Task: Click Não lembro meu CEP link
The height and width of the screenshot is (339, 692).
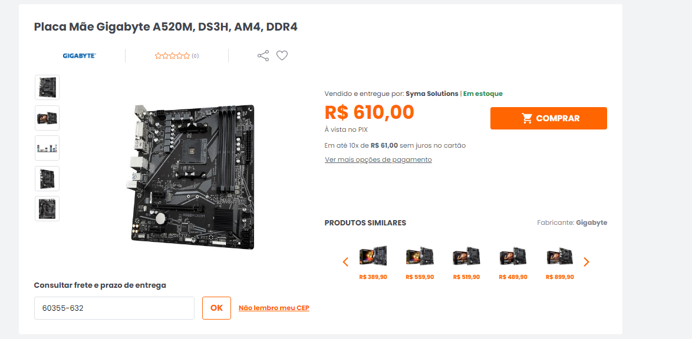Action: point(274,308)
